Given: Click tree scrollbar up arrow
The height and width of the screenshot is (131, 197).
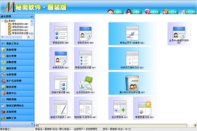Looking at the screenshot, I should click(x=32, y=21).
